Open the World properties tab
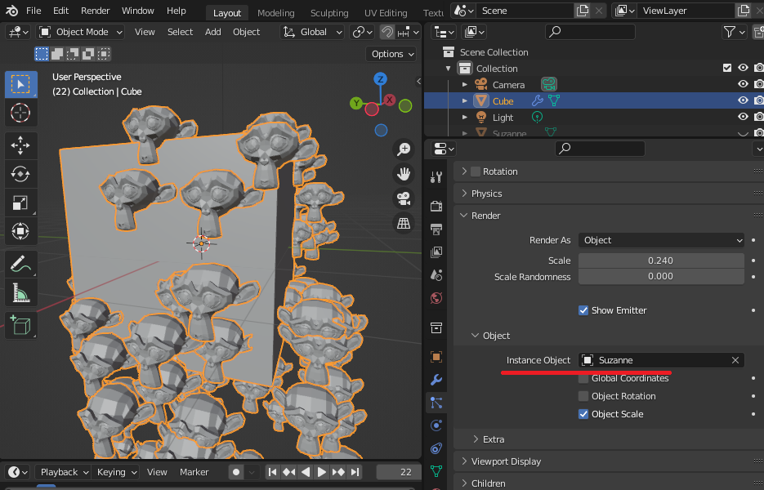This screenshot has height=490, width=764. click(x=436, y=297)
